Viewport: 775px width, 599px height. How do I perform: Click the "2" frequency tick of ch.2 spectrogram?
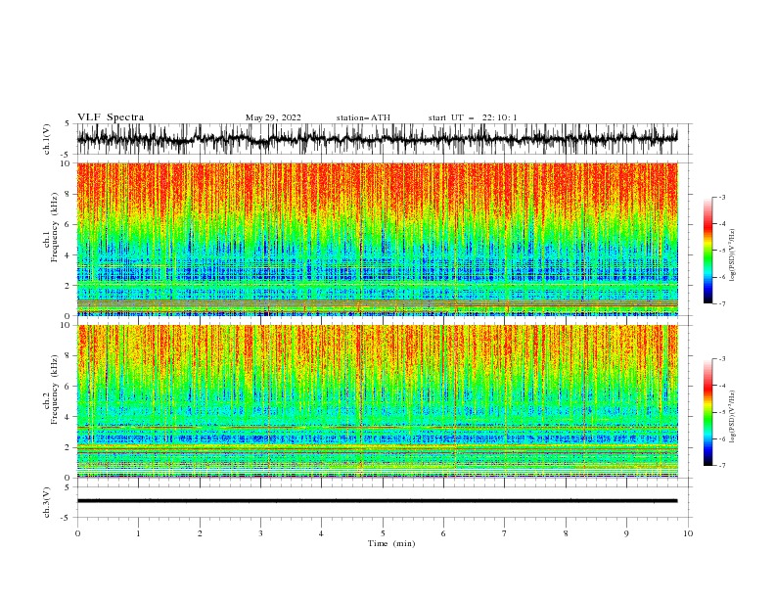click(68, 447)
